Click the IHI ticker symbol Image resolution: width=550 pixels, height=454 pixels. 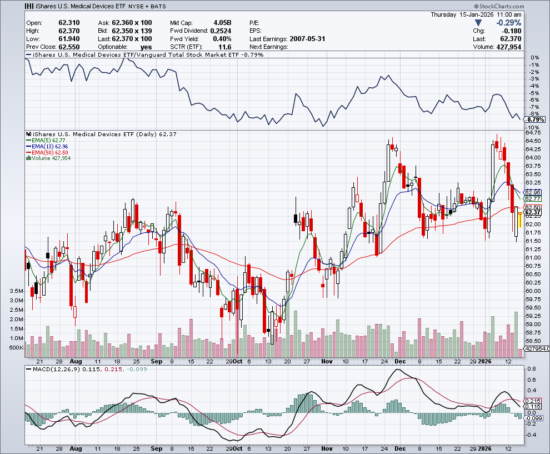click(29, 6)
